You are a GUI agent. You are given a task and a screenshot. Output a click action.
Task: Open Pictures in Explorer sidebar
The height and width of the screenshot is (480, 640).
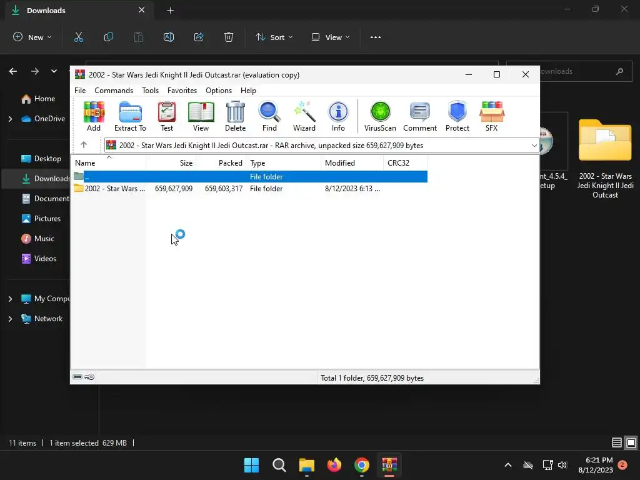[x=41, y=219]
